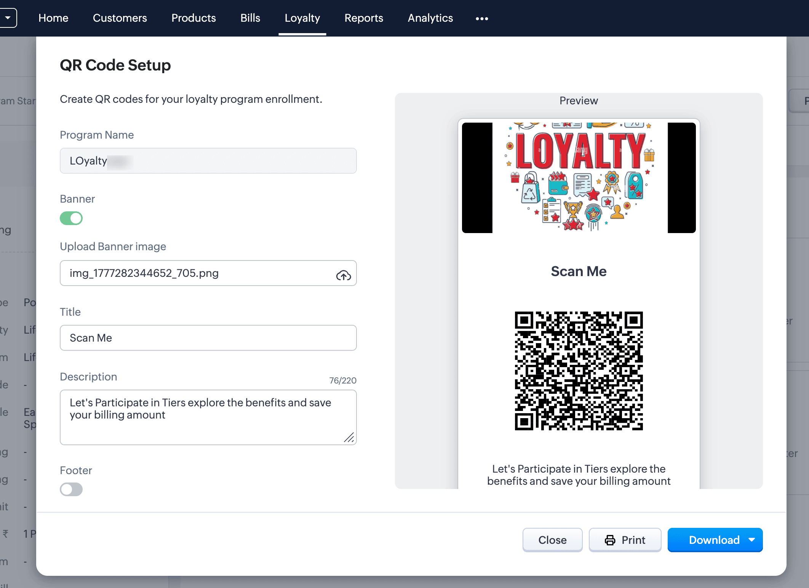Screen dimensions: 809x588
Task: Click the Loyalty banner image in preview
Action: click(x=579, y=177)
